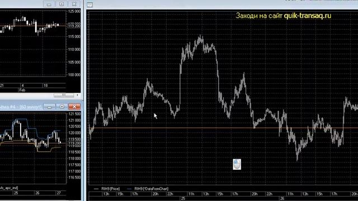This screenshot has width=358, height=201.
Task: Click the 120 000 price label in the 60 минут chart
Action: [x=74, y=133]
